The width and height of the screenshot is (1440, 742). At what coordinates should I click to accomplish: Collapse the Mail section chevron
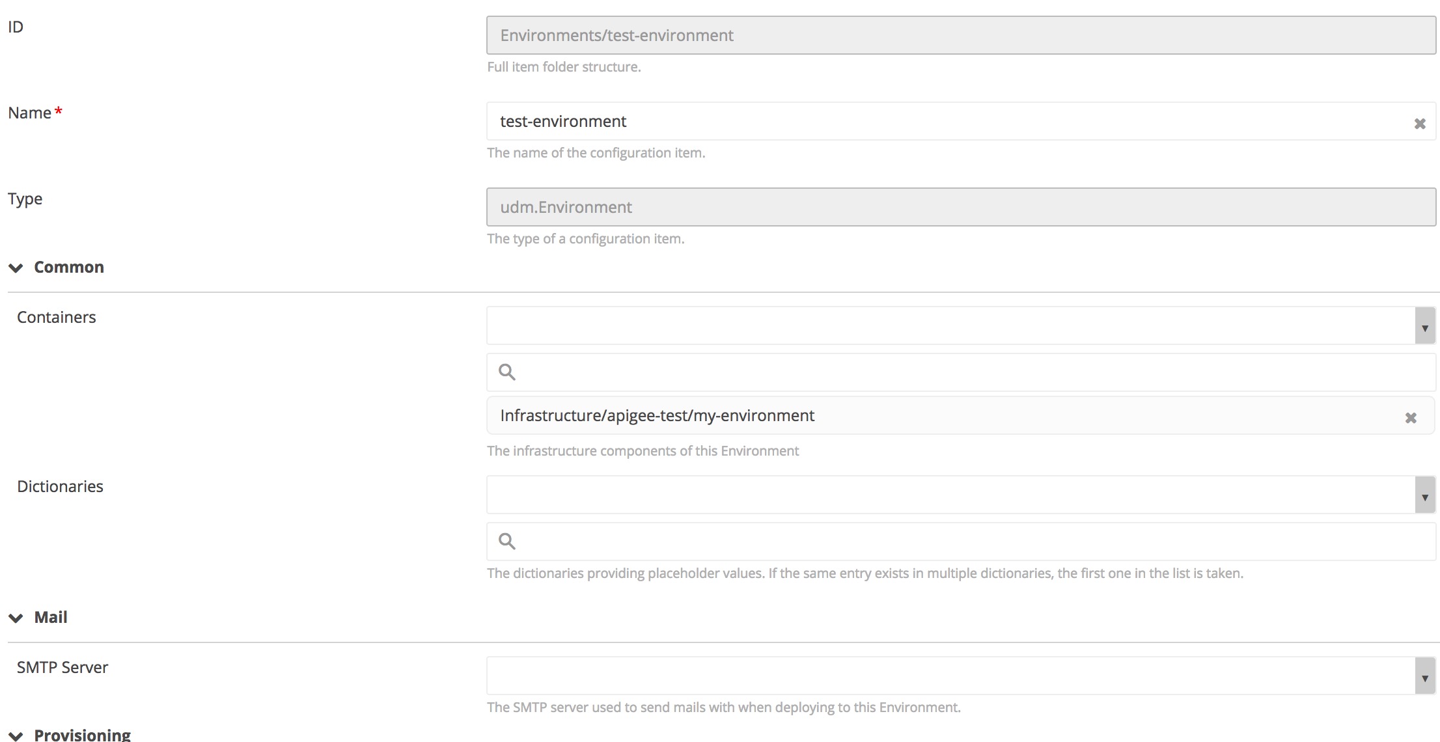click(x=16, y=618)
